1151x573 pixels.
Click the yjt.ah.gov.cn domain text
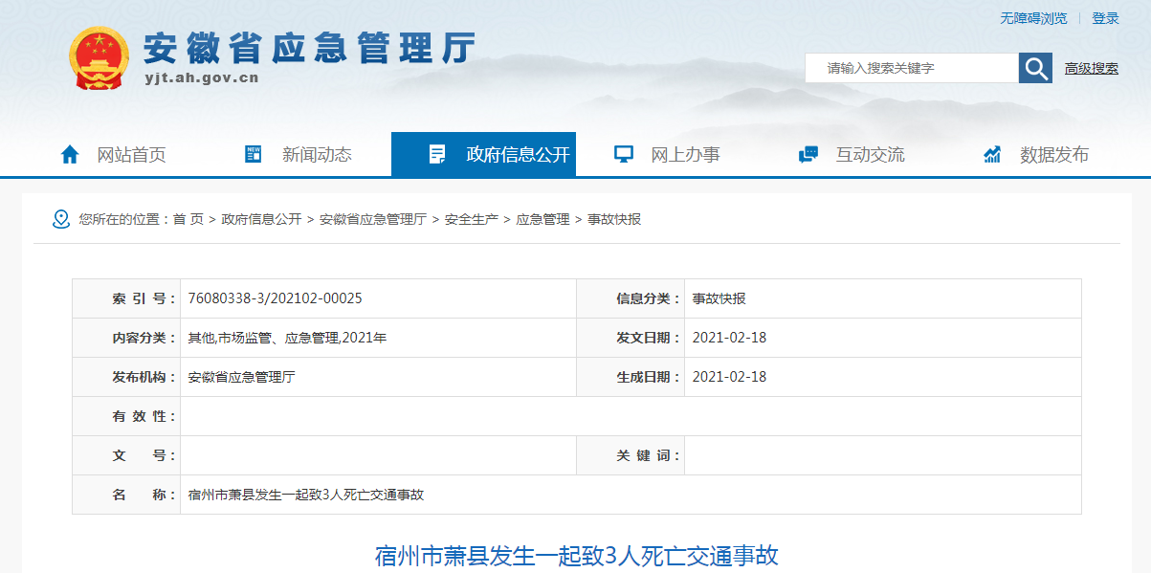pos(202,78)
